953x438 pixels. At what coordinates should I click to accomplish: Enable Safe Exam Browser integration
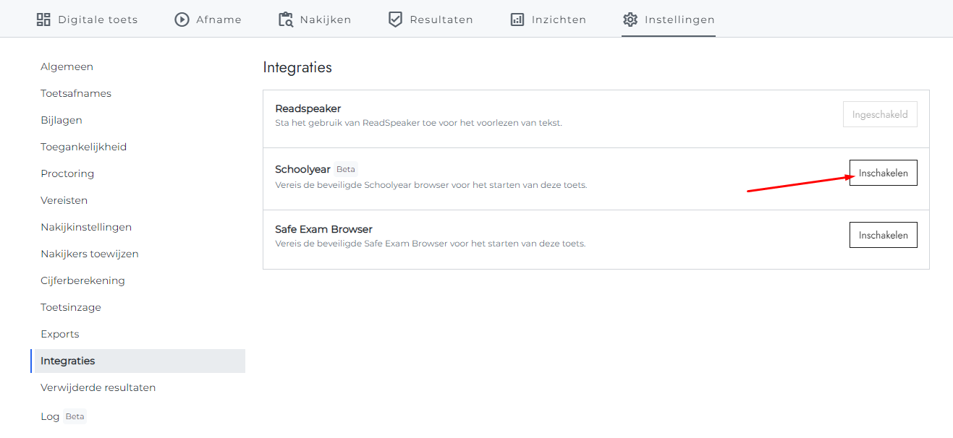[x=883, y=235]
